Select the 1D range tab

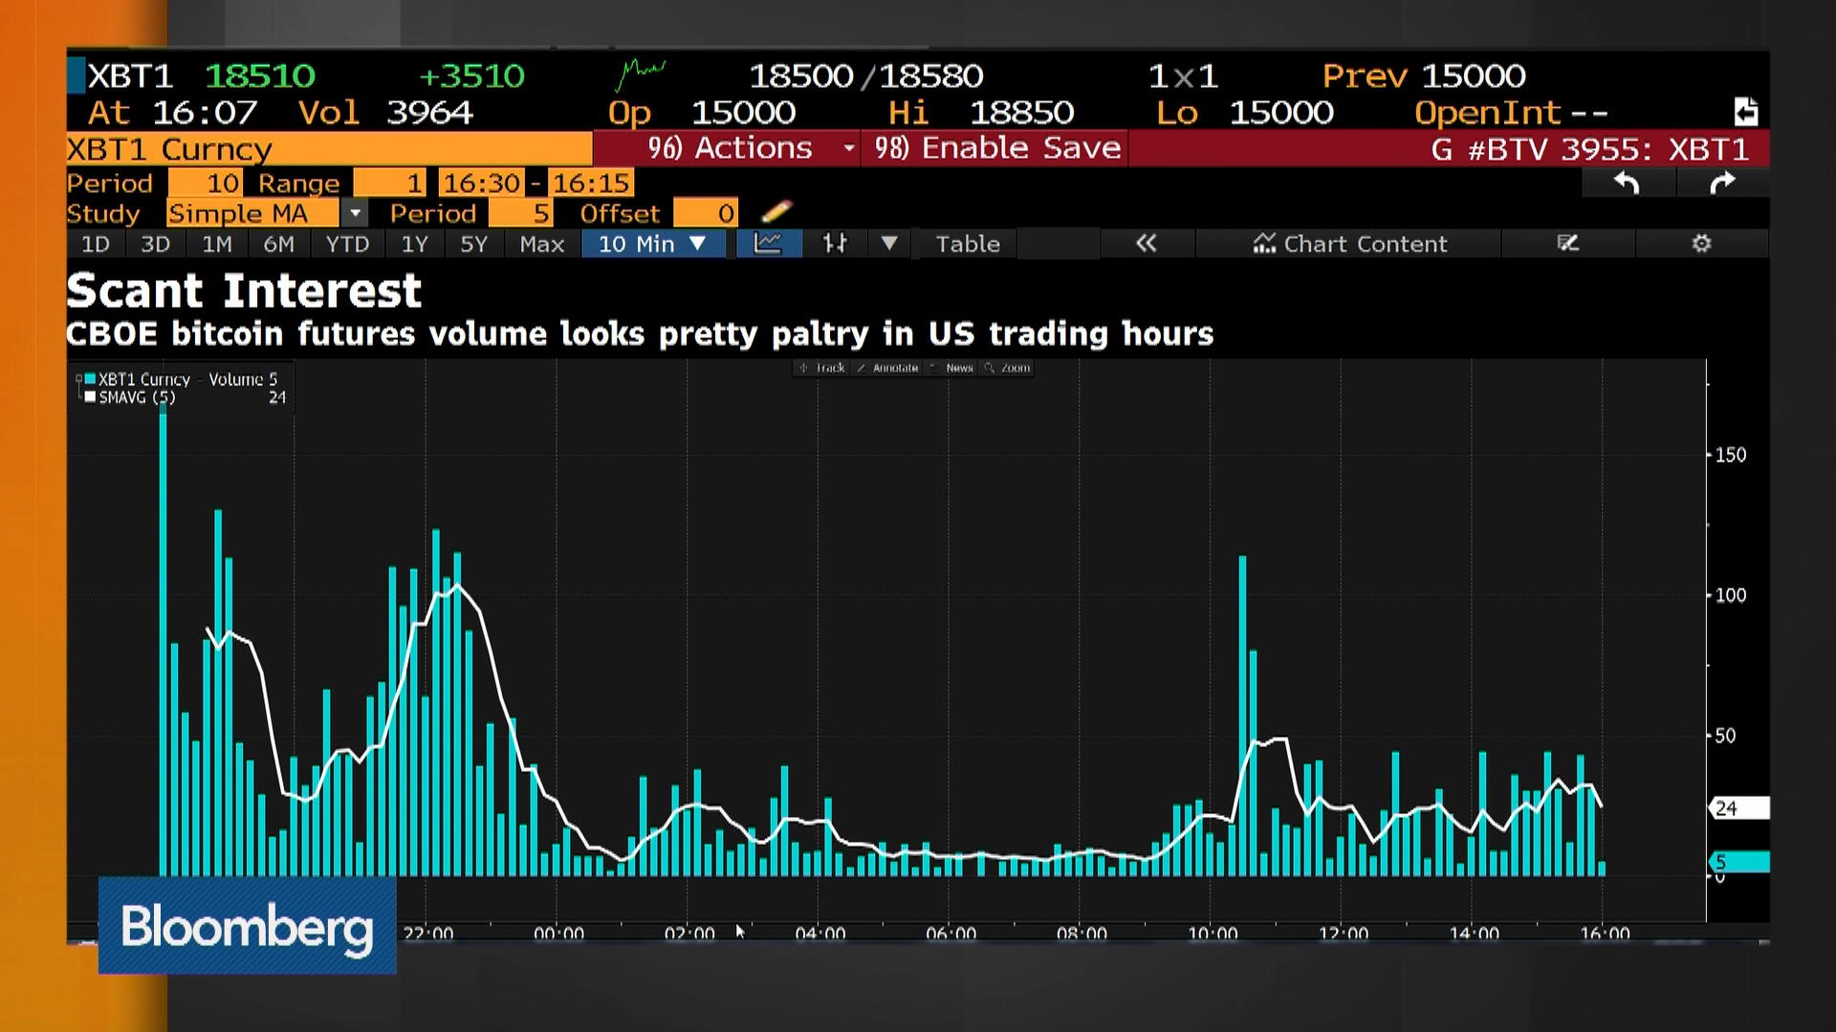coord(96,244)
